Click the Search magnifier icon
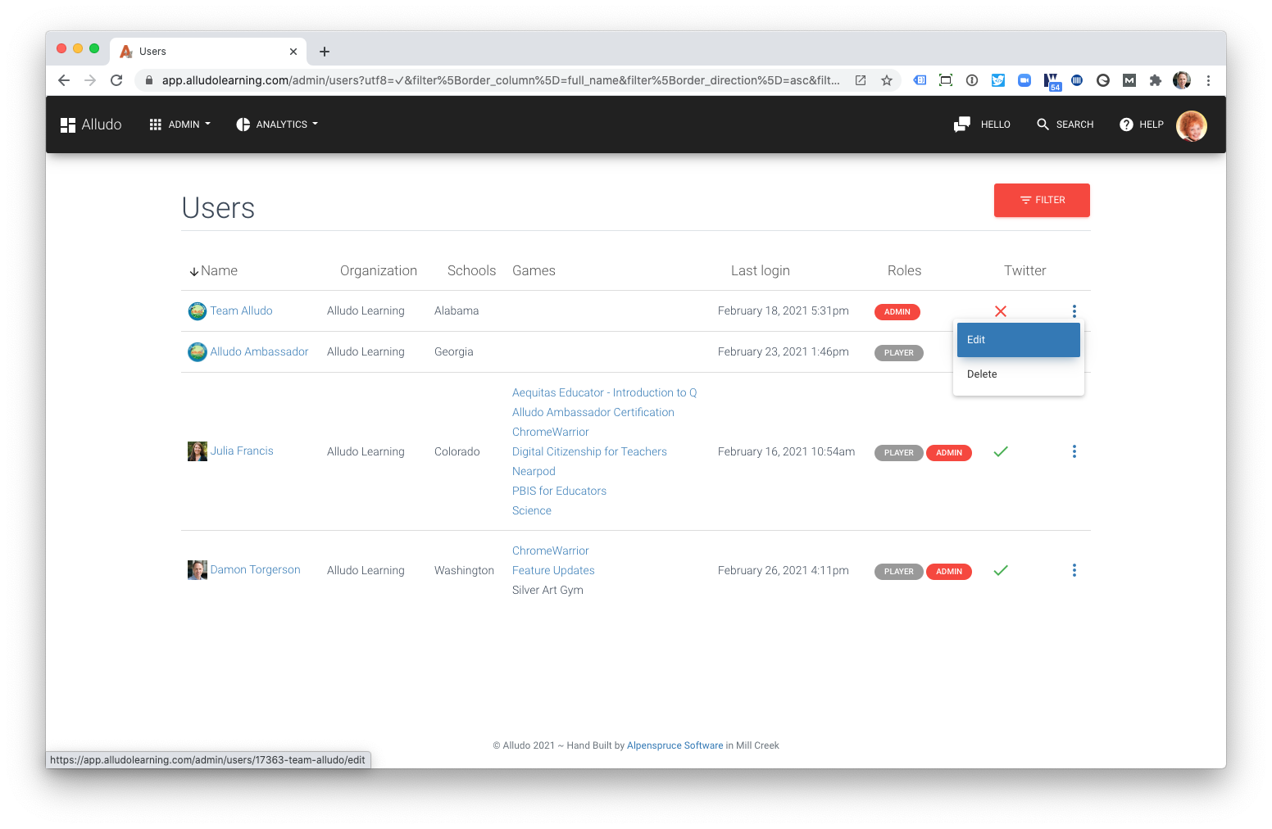Image resolution: width=1272 pixels, height=829 pixels. [x=1043, y=124]
